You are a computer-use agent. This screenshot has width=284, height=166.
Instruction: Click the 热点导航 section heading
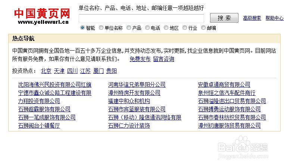pos(23,38)
